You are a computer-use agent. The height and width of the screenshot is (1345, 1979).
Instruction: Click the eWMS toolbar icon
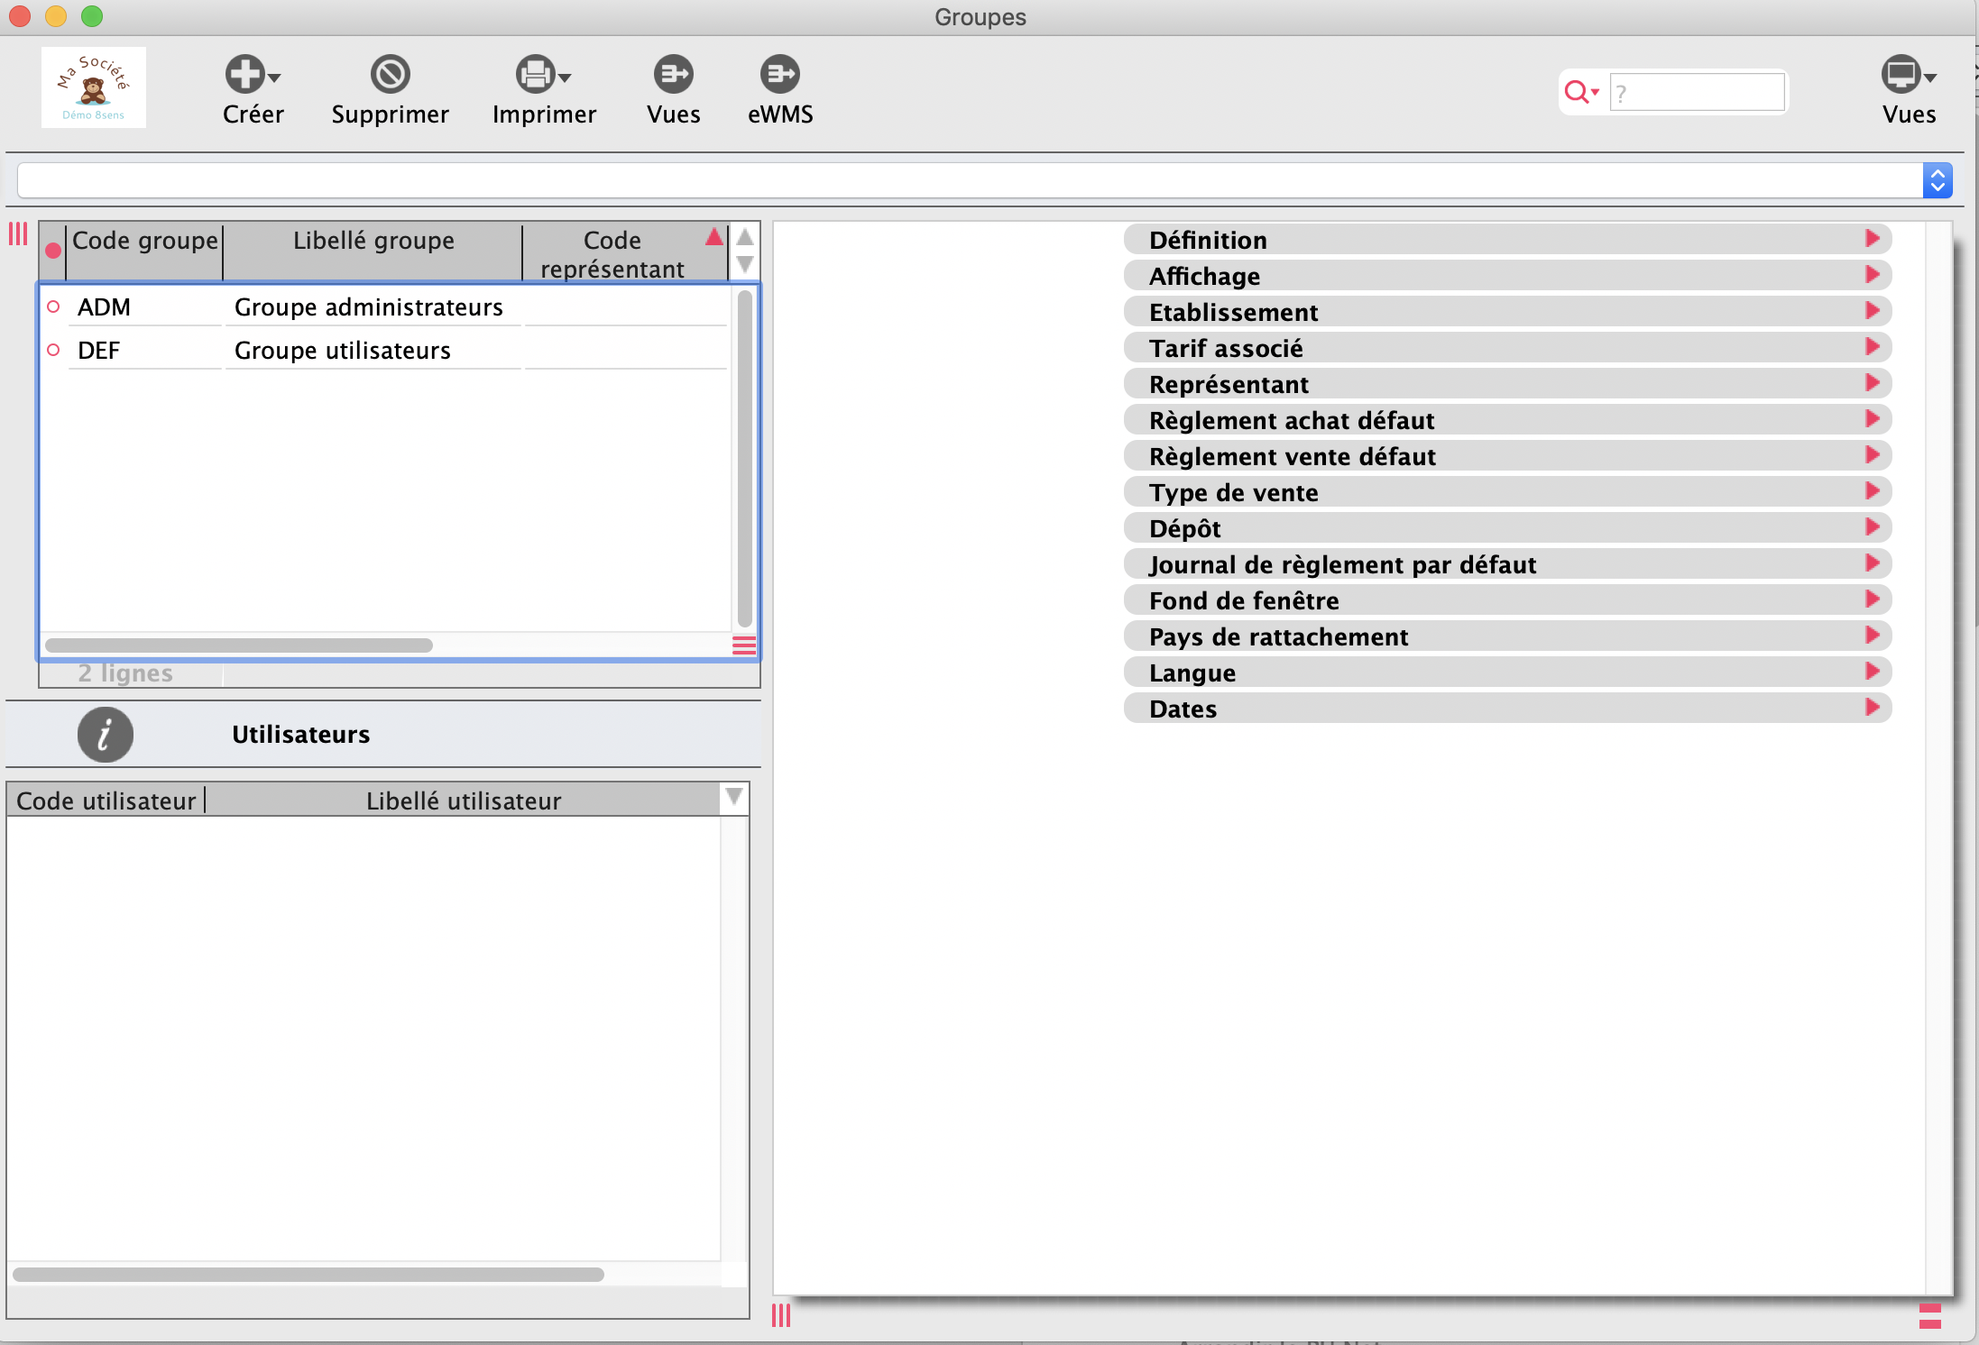point(780,74)
